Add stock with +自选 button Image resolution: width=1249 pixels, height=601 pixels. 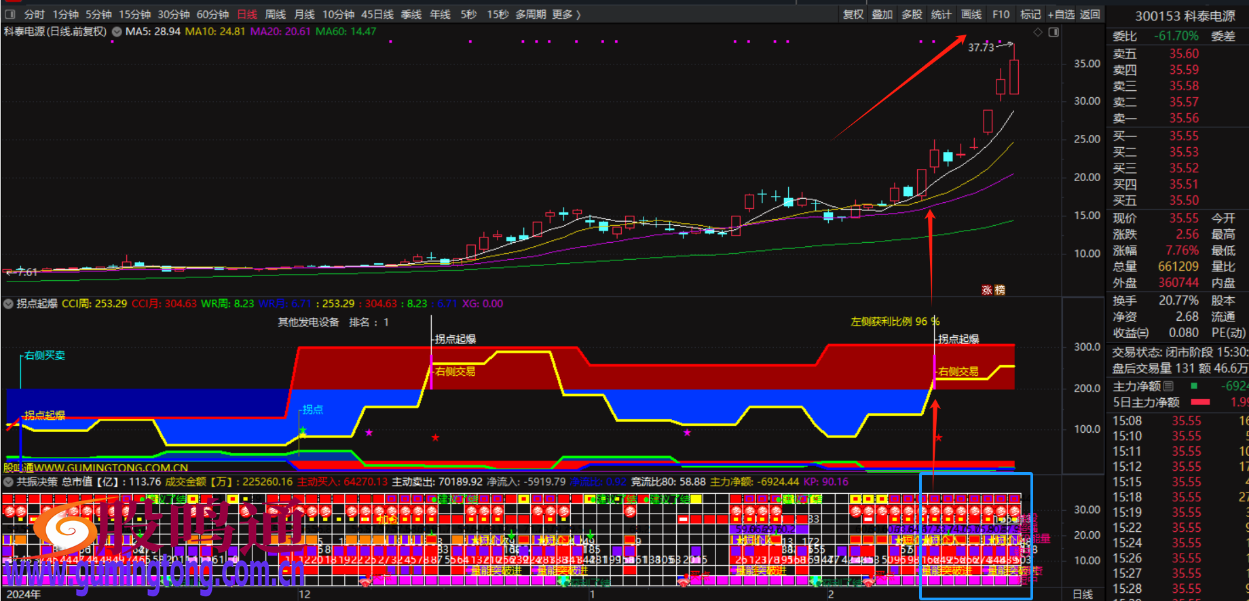point(1061,14)
